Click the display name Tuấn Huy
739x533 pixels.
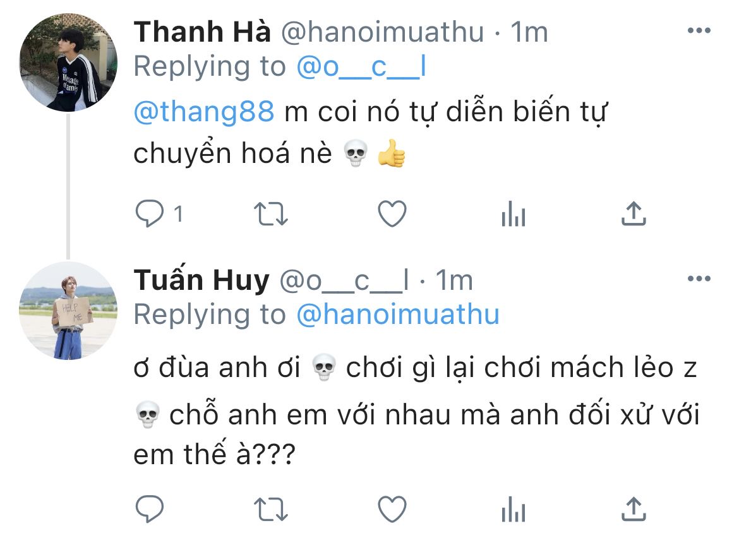tap(201, 280)
